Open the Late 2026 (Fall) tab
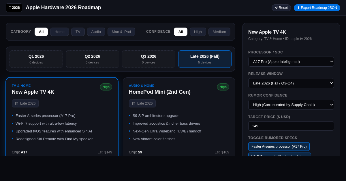 click(x=205, y=59)
